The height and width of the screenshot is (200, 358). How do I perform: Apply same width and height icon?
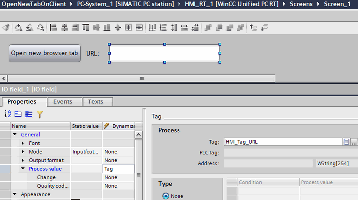(x=195, y=28)
